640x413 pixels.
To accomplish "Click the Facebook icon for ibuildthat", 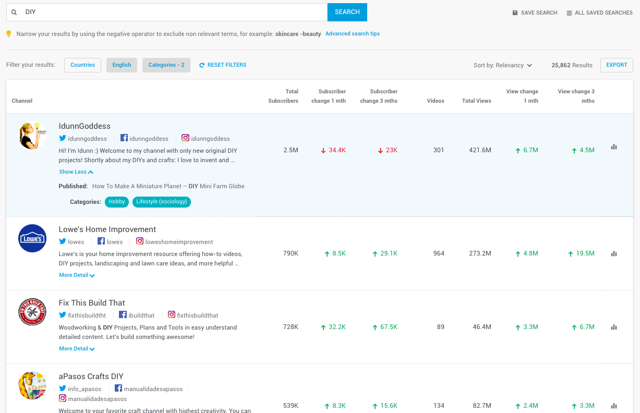I will 122,315.
